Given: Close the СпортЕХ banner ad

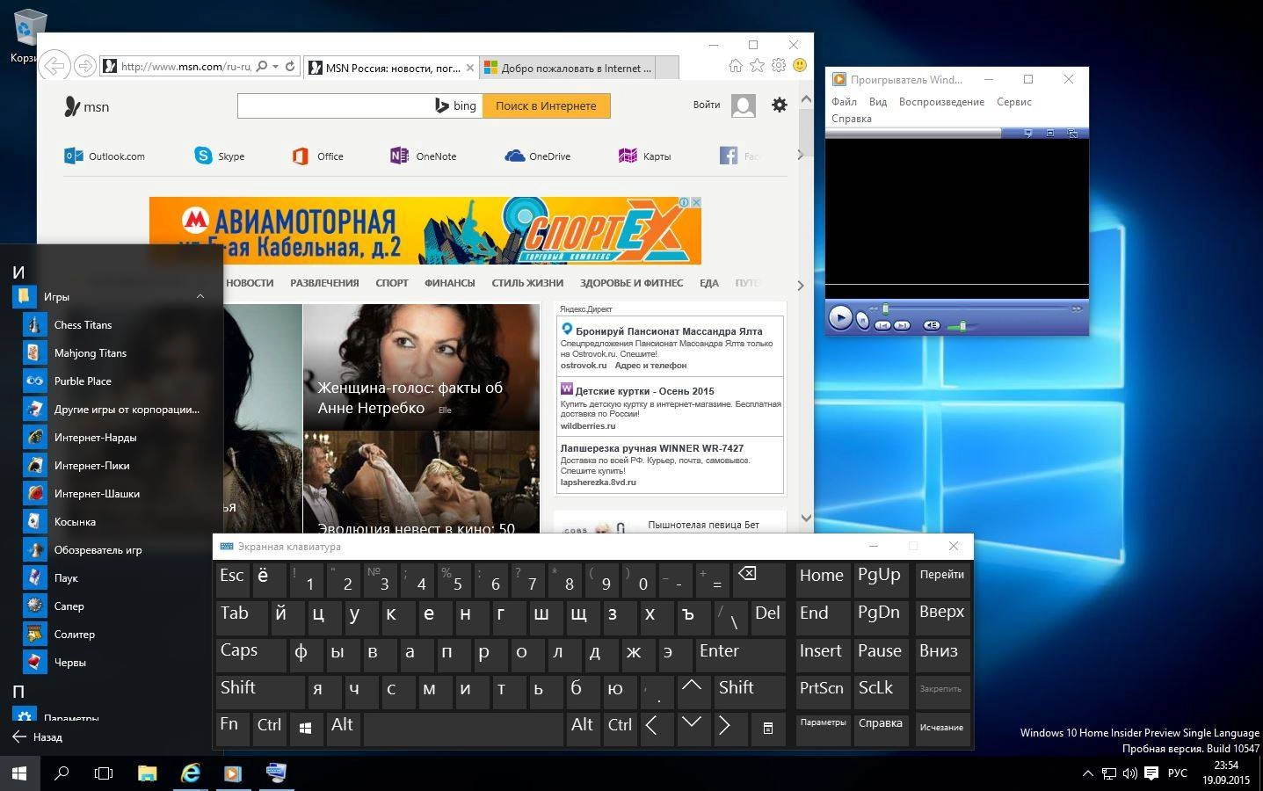Looking at the screenshot, I should [696, 202].
